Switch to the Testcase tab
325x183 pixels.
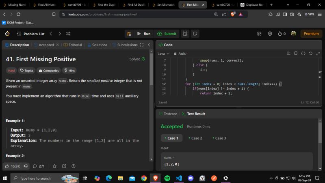(x=168, y=114)
